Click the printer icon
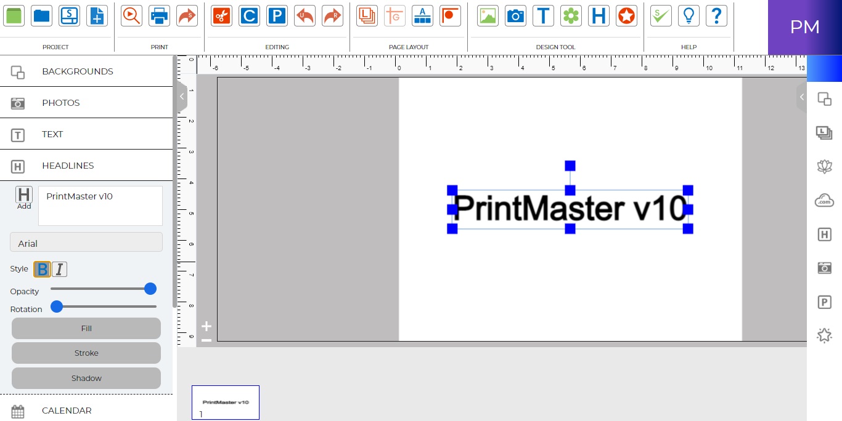The height and width of the screenshot is (421, 842). (x=159, y=15)
